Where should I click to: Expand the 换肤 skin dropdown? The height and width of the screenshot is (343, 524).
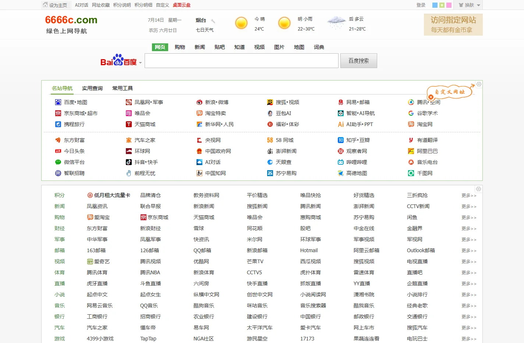coord(478,5)
